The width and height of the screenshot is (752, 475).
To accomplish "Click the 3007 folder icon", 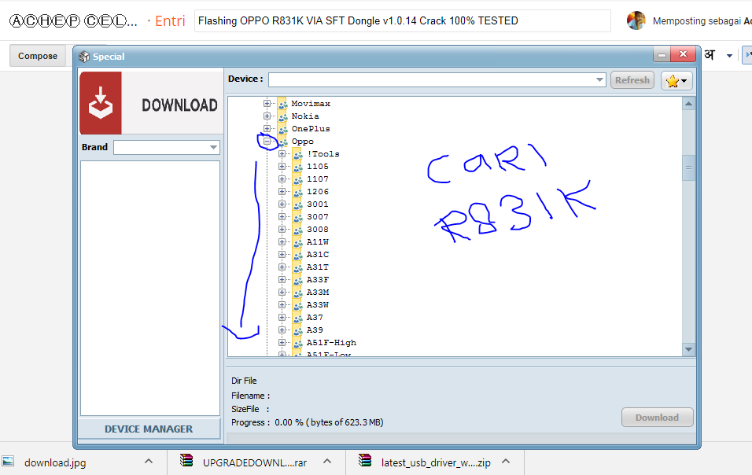I will [x=298, y=216].
